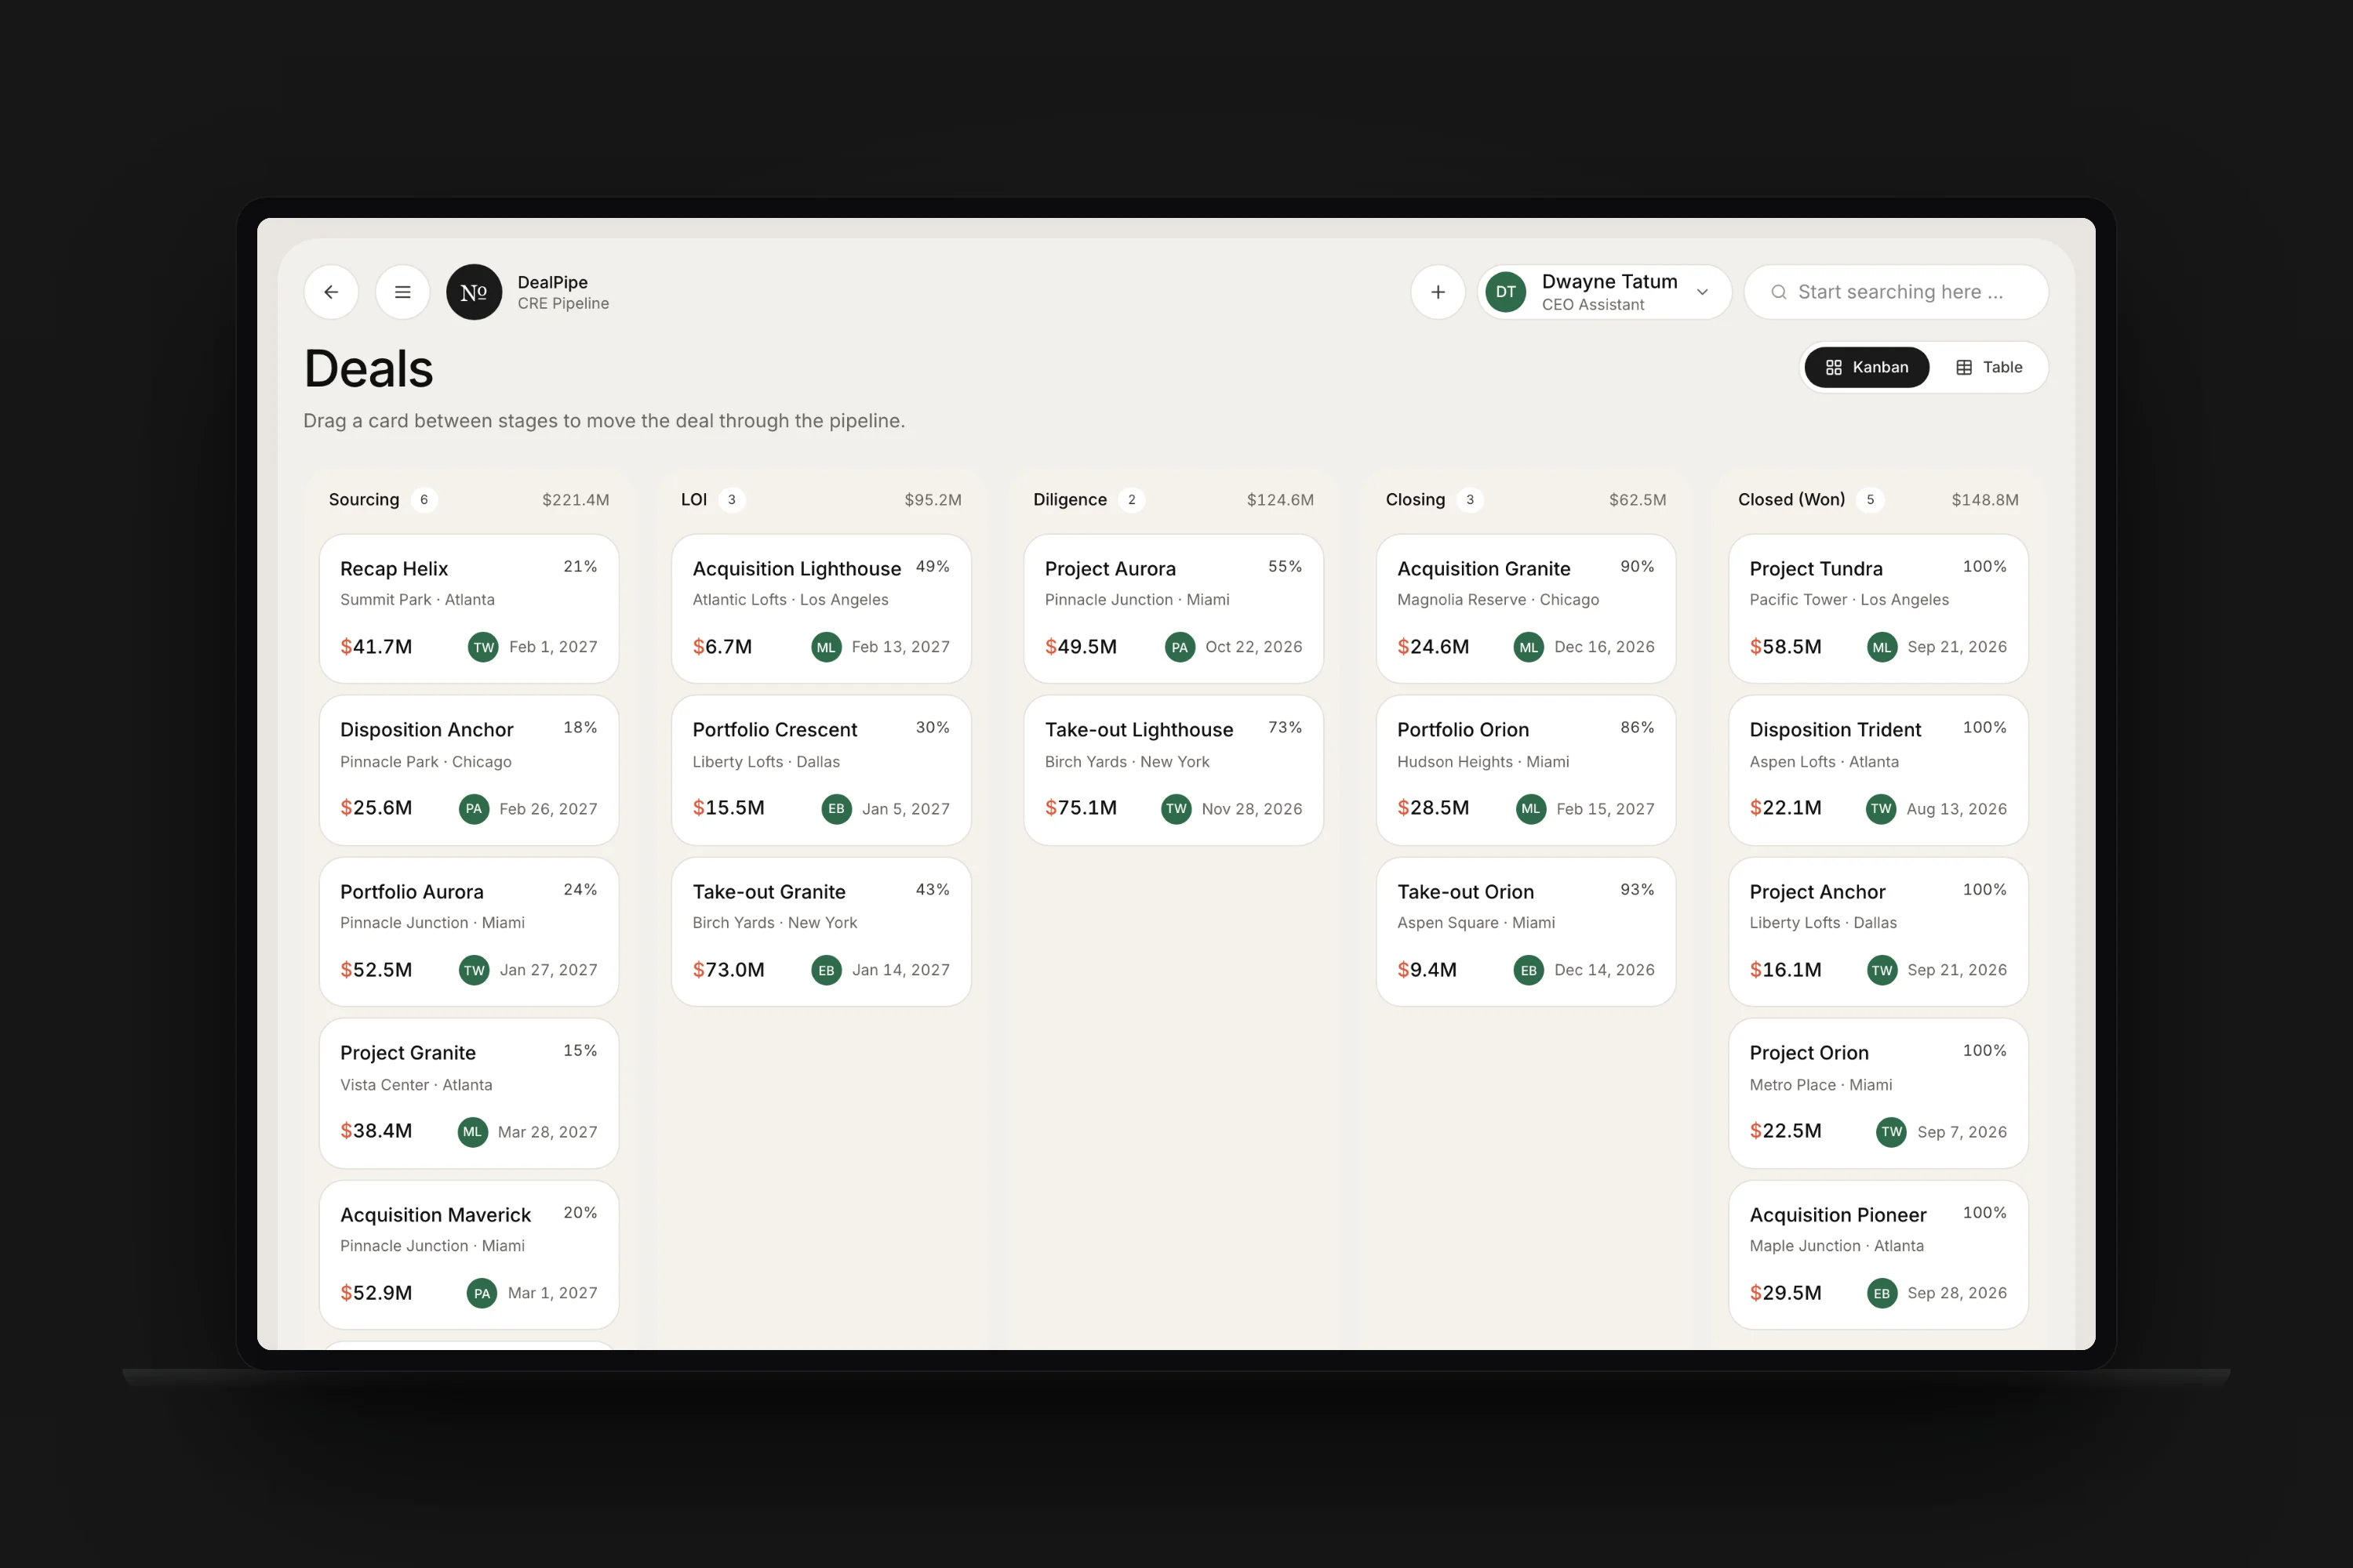
Task: Click EB avatar on Portfolio Crescent
Action: coord(836,808)
